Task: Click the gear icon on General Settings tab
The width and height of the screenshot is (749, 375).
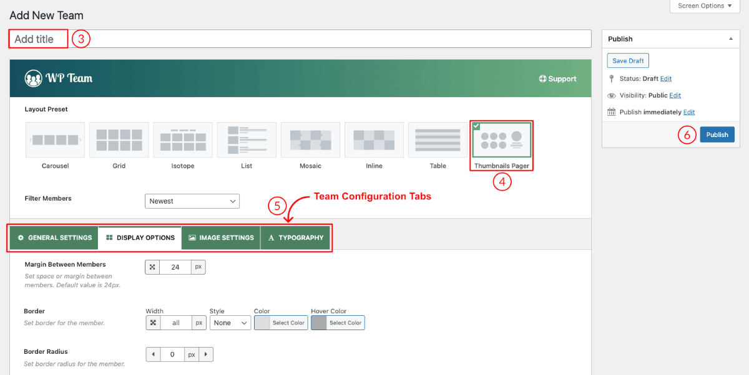Action: [x=21, y=237]
